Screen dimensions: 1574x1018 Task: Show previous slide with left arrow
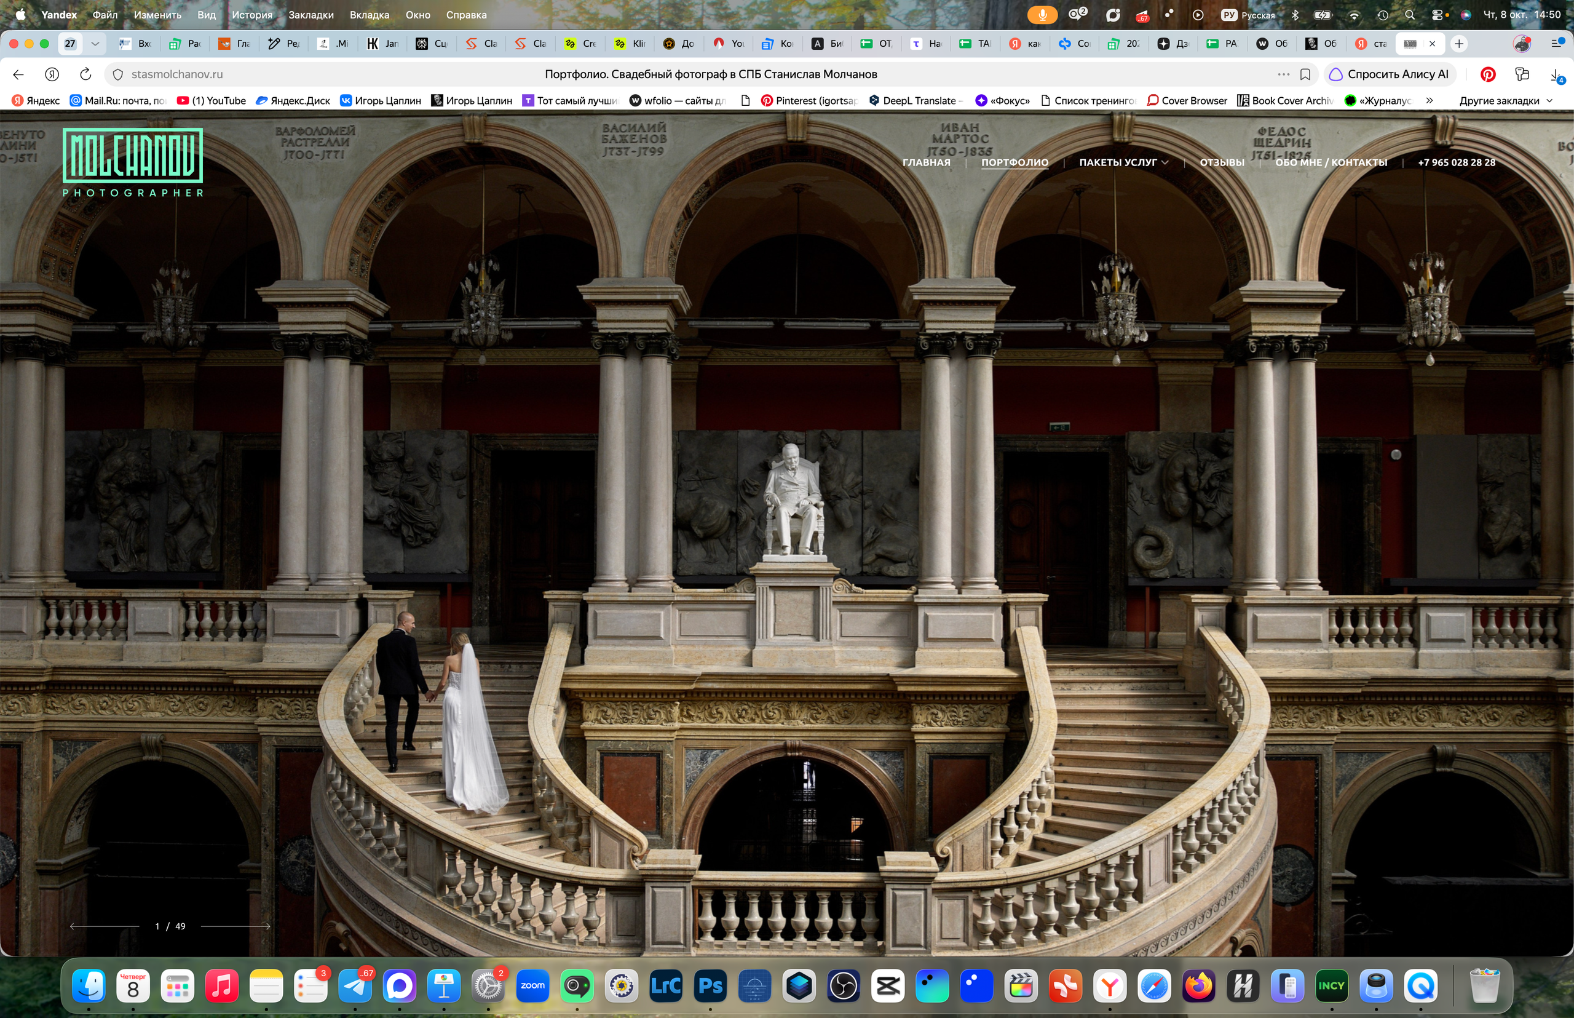[105, 926]
